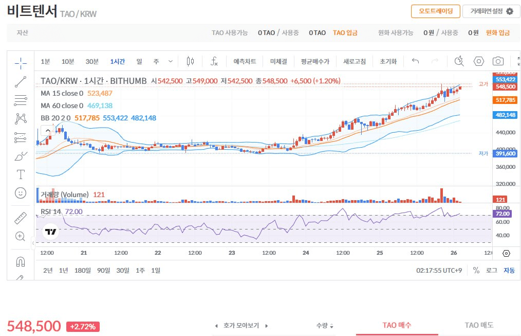This screenshot has width=521, height=336.
Task: Select the 1시간 interval
Action: point(117,62)
